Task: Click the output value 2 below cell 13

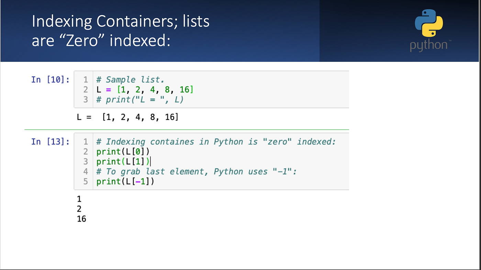Action: point(79,209)
